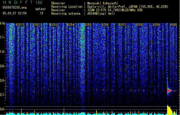Click the 0251 time marker
This screenshot has width=180, height=115.
tap(19, 25)
